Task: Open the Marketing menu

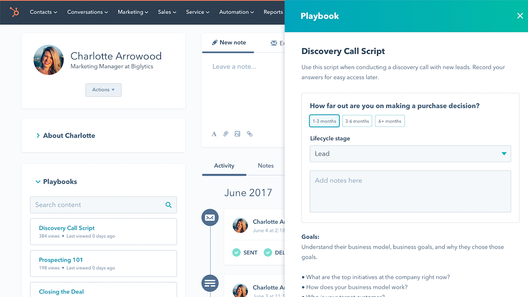Action: point(133,12)
